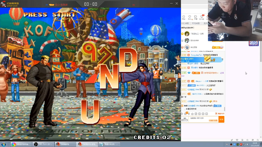Click the LV42 user's chat message
262x147 pixels.
[202, 74]
